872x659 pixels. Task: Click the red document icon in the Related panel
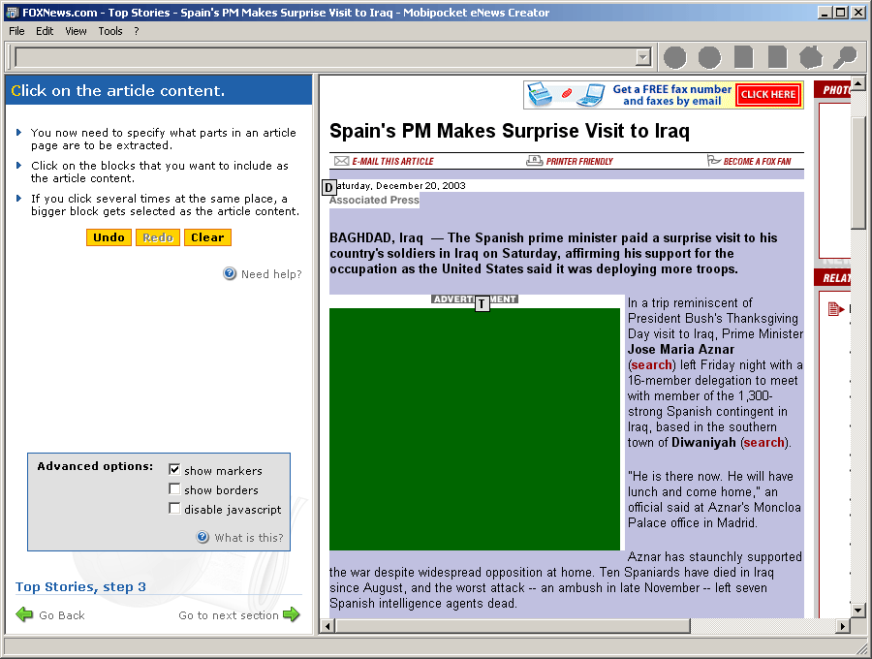point(836,308)
